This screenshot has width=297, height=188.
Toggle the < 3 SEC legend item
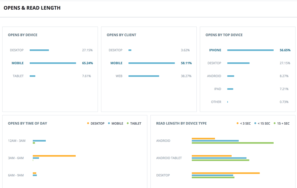coord(244,123)
